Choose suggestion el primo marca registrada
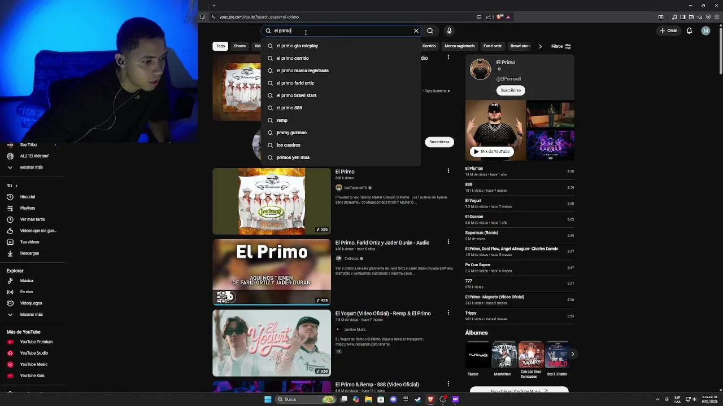This screenshot has height=406, width=723. [x=341, y=70]
